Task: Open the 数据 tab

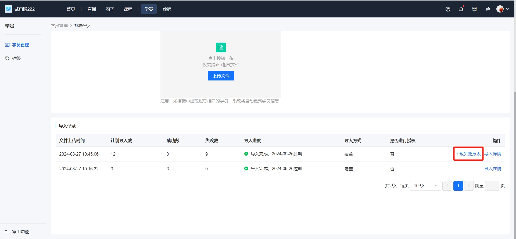Action: 167,9
